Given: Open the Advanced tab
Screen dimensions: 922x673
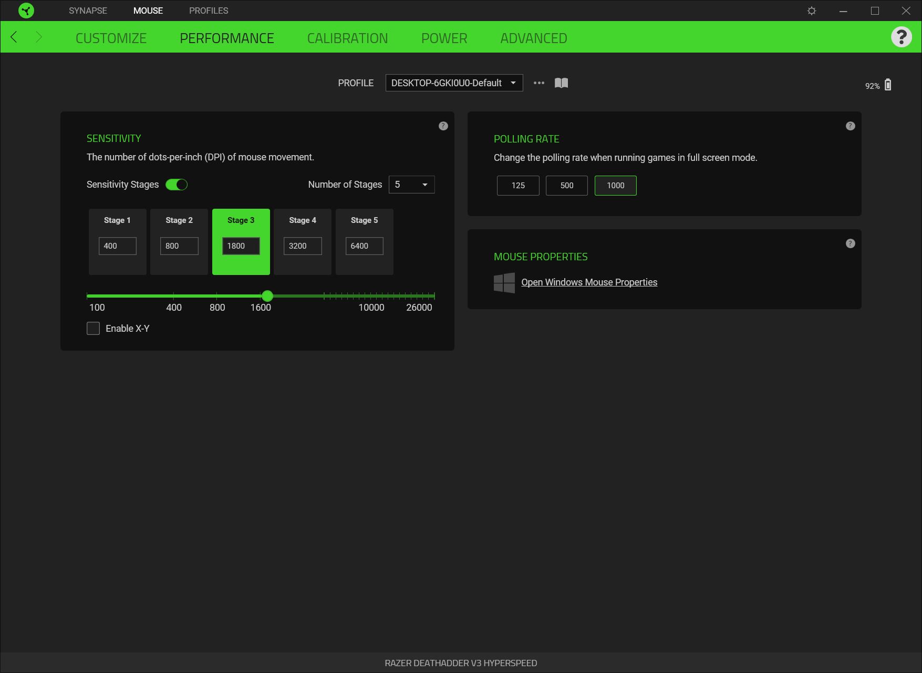Looking at the screenshot, I should (534, 38).
